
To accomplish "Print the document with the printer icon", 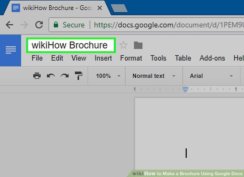I will (x=37, y=76).
